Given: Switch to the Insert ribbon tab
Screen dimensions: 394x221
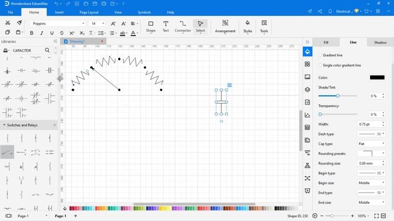Looking at the screenshot, I should click(x=59, y=12).
